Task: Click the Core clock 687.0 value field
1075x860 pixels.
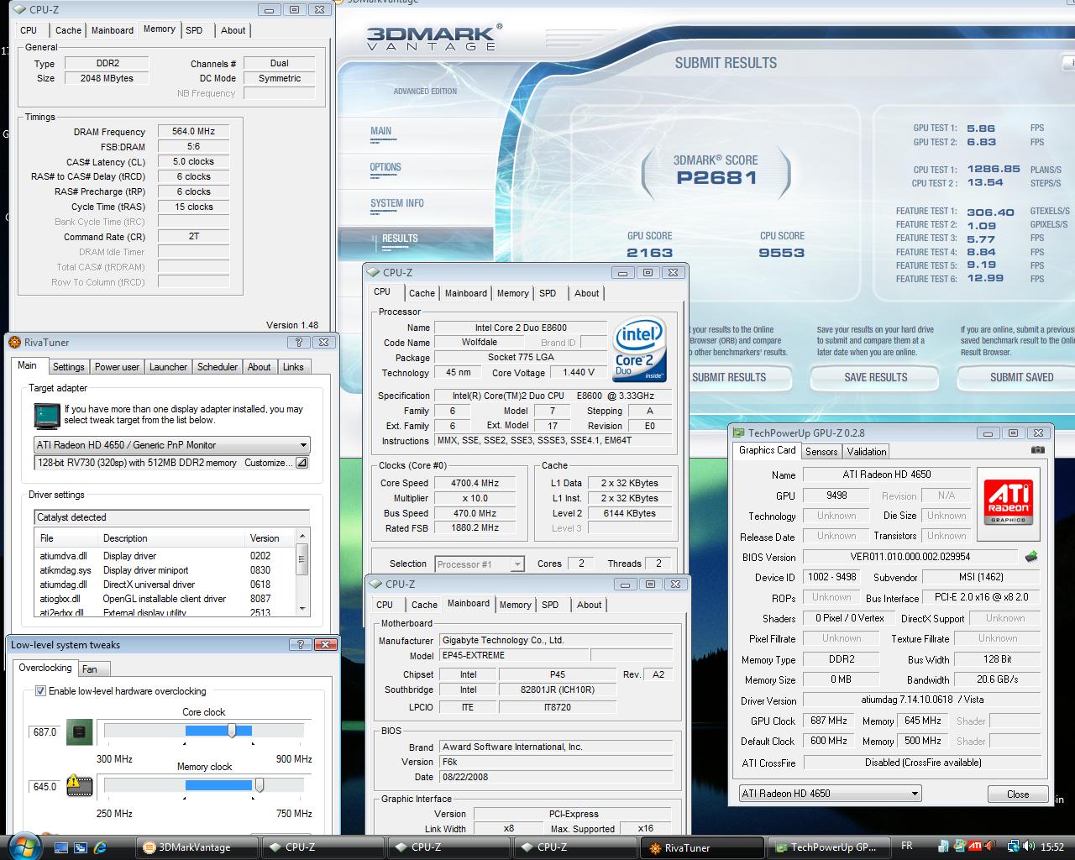Action: (x=45, y=732)
